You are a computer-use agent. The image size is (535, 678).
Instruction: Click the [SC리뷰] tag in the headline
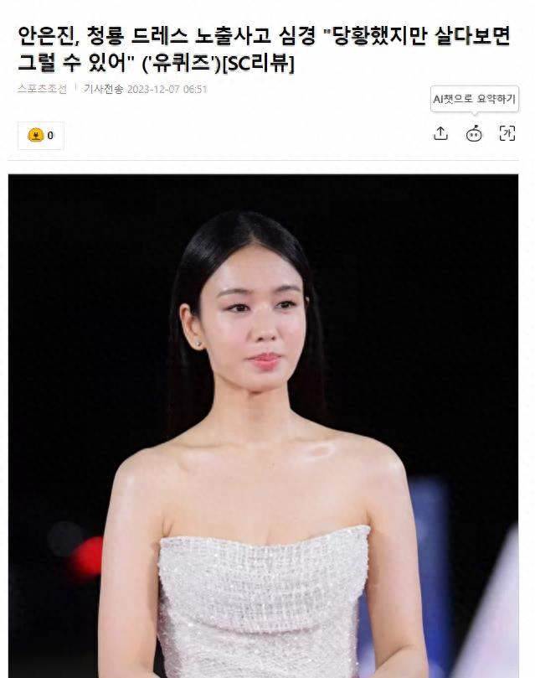tap(259, 63)
